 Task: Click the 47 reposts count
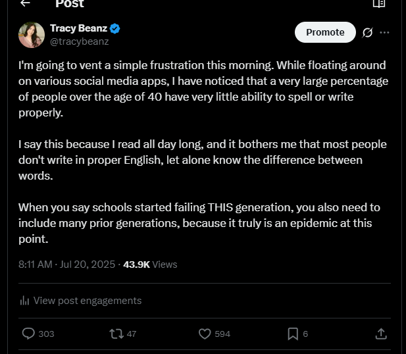click(132, 334)
